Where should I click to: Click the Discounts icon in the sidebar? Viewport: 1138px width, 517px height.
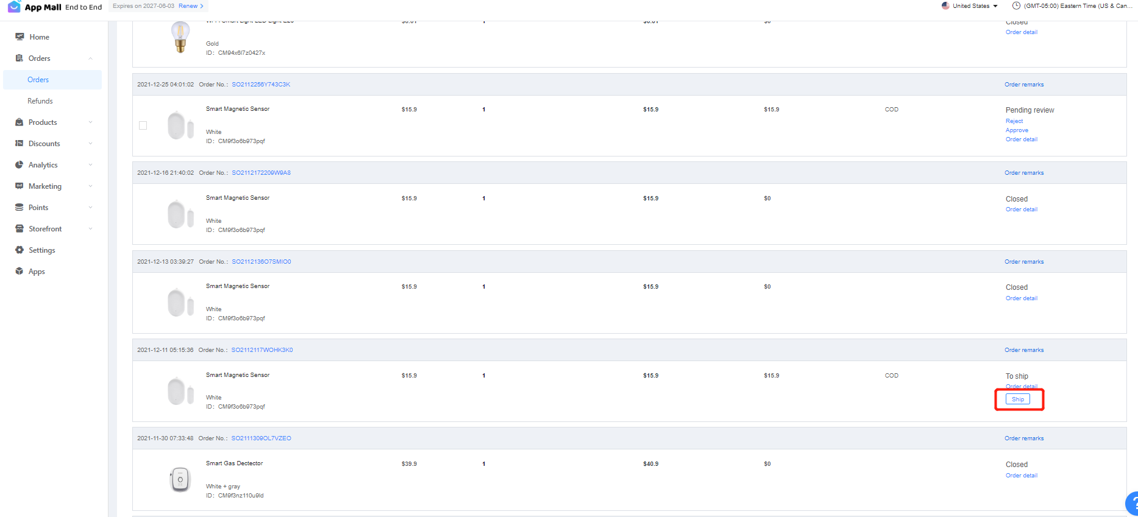pos(20,143)
